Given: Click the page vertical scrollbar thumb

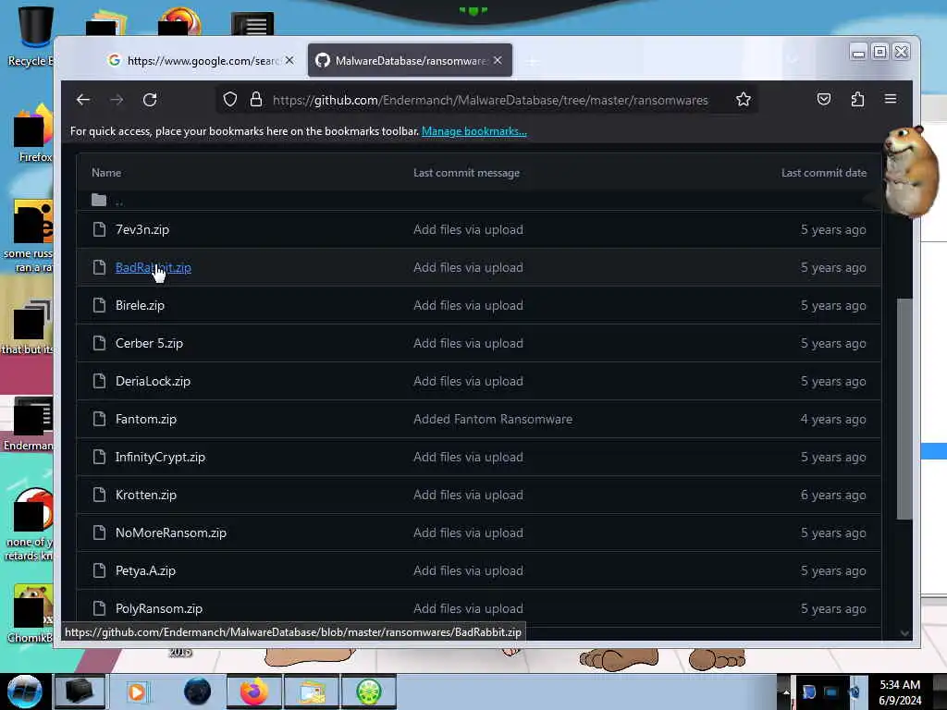Looking at the screenshot, I should click(x=904, y=409).
